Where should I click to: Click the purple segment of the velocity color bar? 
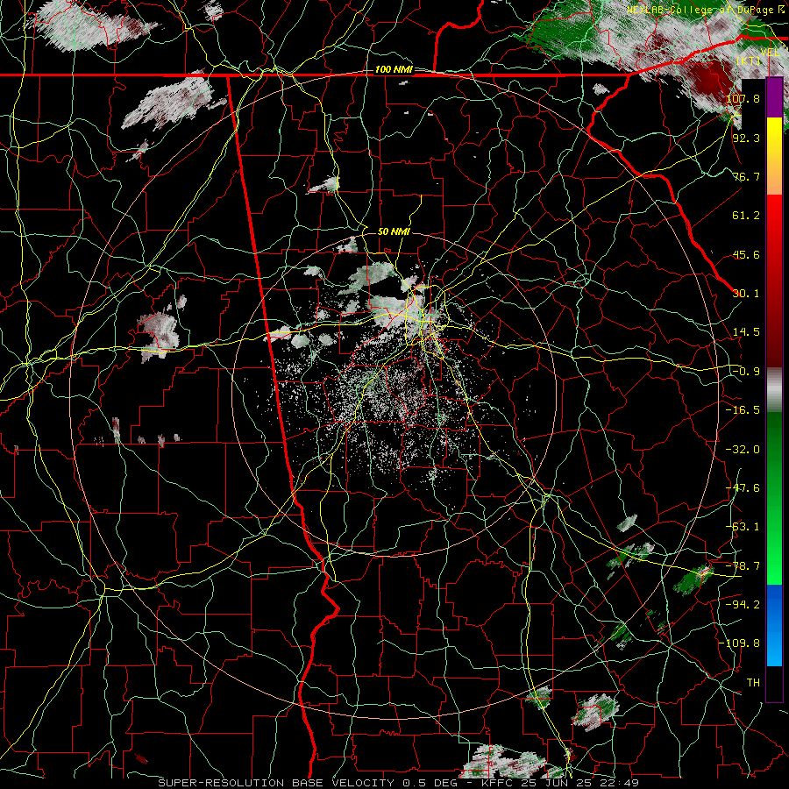(774, 98)
